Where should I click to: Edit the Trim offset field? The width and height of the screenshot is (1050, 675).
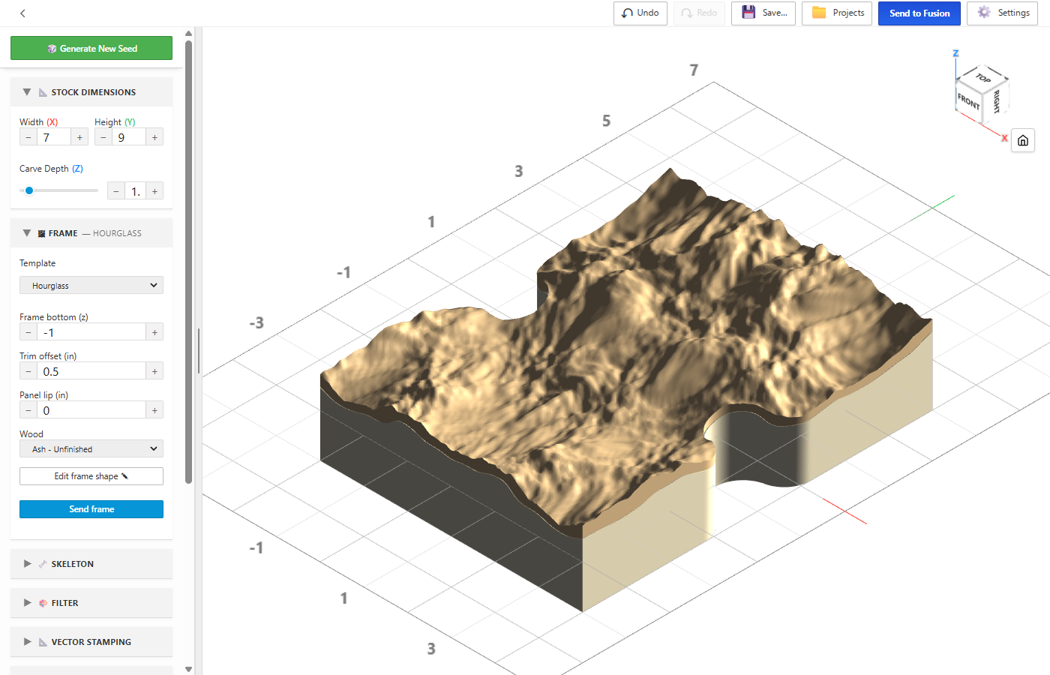pos(91,371)
